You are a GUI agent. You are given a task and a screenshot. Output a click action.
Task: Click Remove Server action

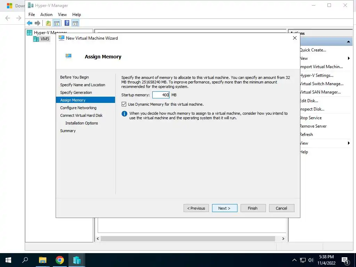pyautogui.click(x=313, y=126)
